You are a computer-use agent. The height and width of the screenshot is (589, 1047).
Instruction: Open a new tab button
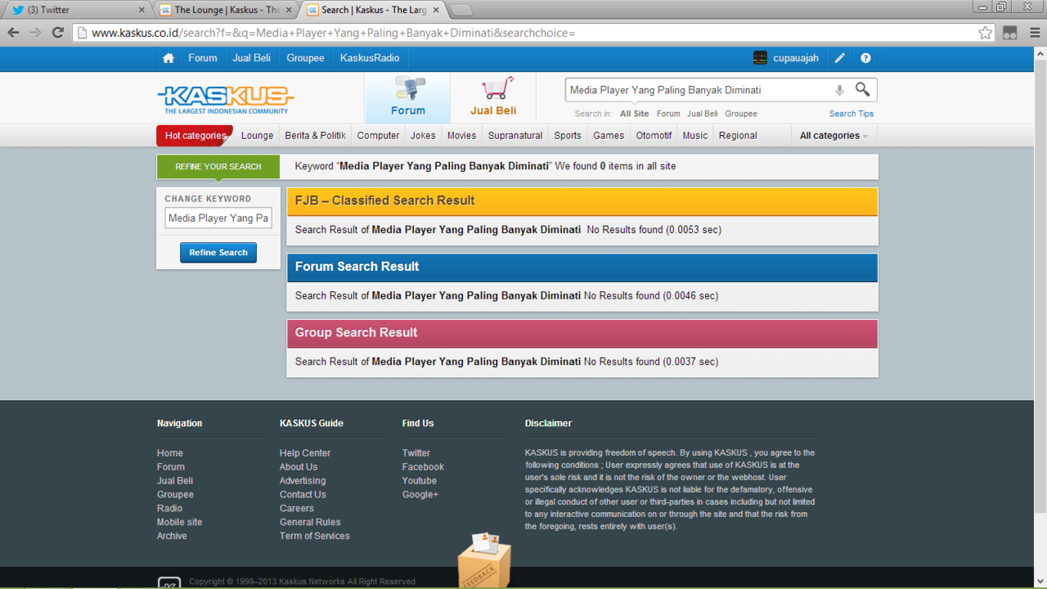click(x=461, y=10)
